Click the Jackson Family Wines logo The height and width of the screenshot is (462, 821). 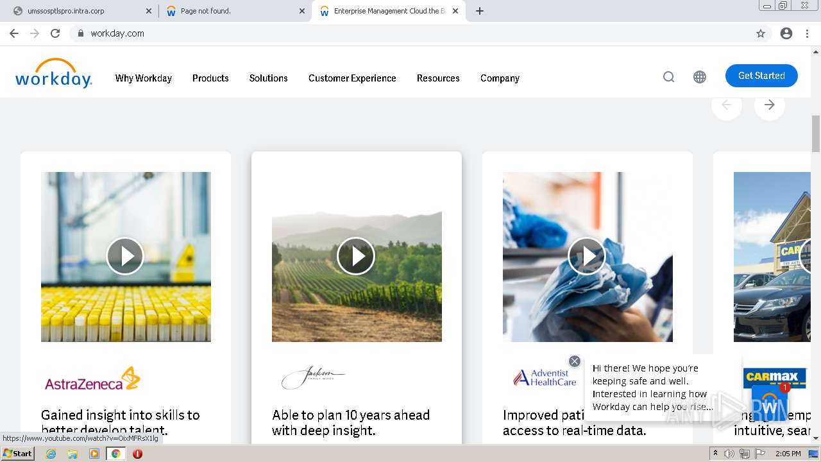tap(313, 378)
